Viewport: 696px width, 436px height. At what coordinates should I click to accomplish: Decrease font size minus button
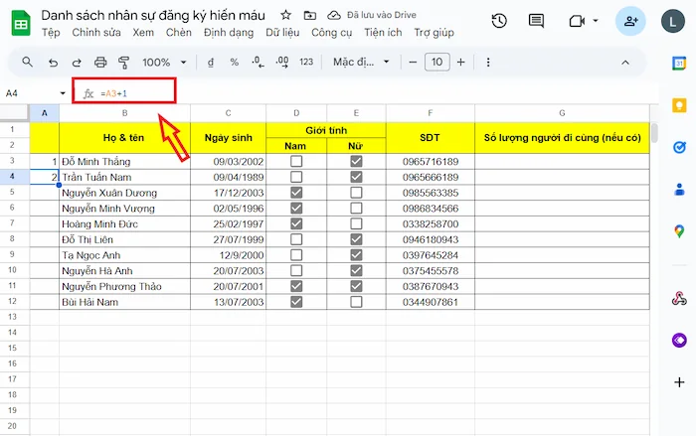(x=413, y=63)
